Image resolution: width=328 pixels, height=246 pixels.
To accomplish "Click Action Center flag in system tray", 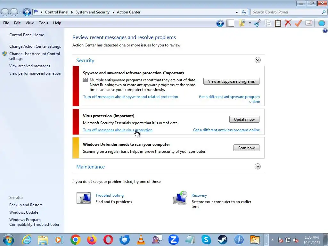I will pyautogui.click(x=280, y=240).
